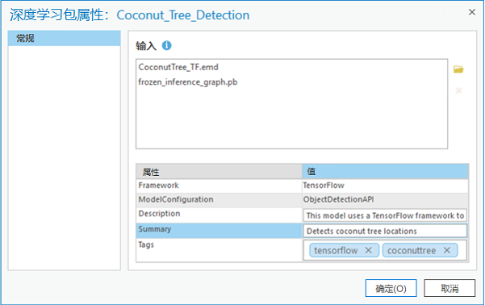
Task: Remove the coconuttree tag
Action: [446, 250]
